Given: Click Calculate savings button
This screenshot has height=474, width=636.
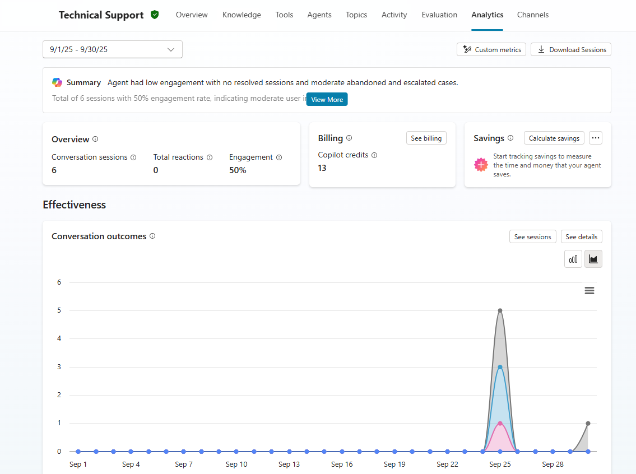Looking at the screenshot, I should [x=554, y=138].
